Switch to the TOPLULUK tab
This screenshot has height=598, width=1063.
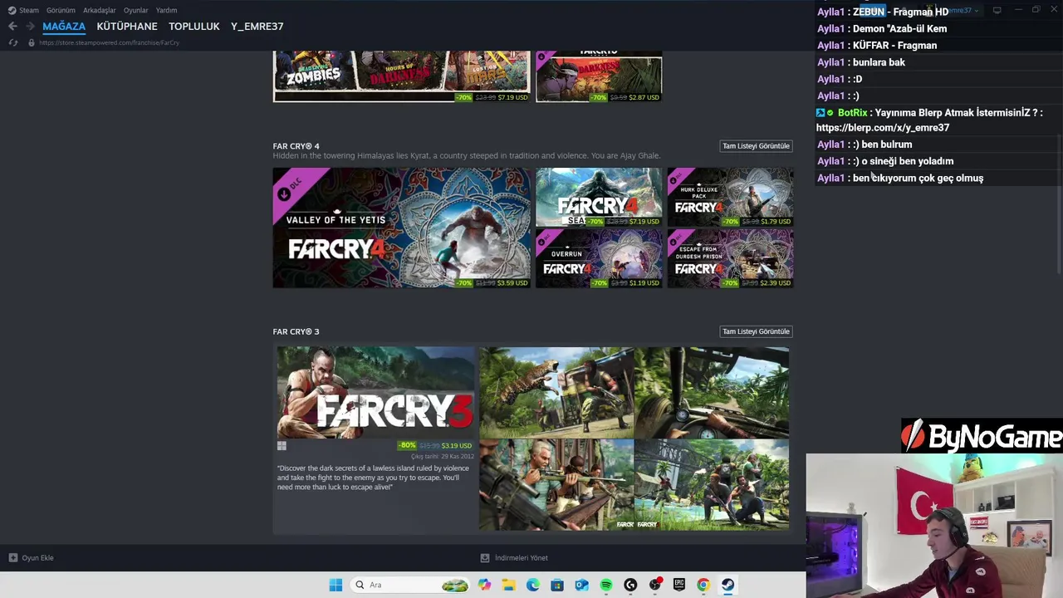point(194,27)
